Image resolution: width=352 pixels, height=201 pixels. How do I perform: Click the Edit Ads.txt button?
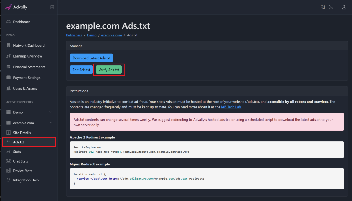[81, 70]
